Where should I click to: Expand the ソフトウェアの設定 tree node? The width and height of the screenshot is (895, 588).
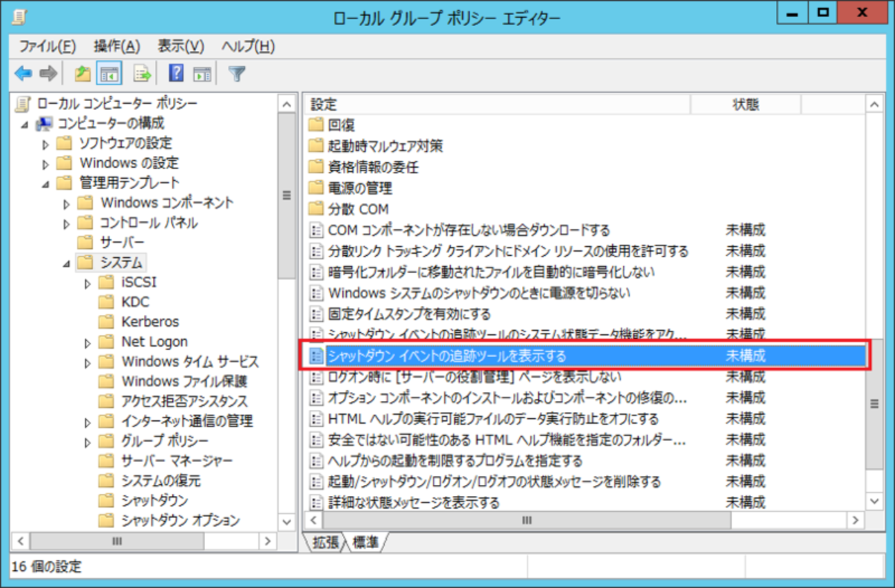pos(45,144)
